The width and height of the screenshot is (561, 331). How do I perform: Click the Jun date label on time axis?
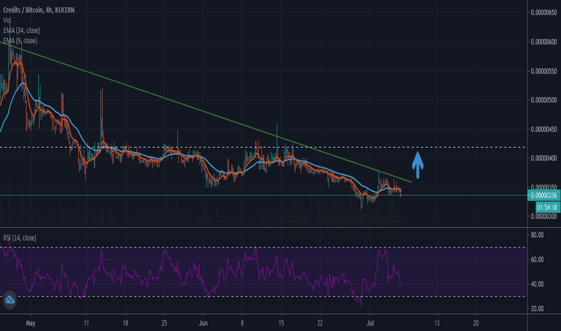(x=203, y=323)
